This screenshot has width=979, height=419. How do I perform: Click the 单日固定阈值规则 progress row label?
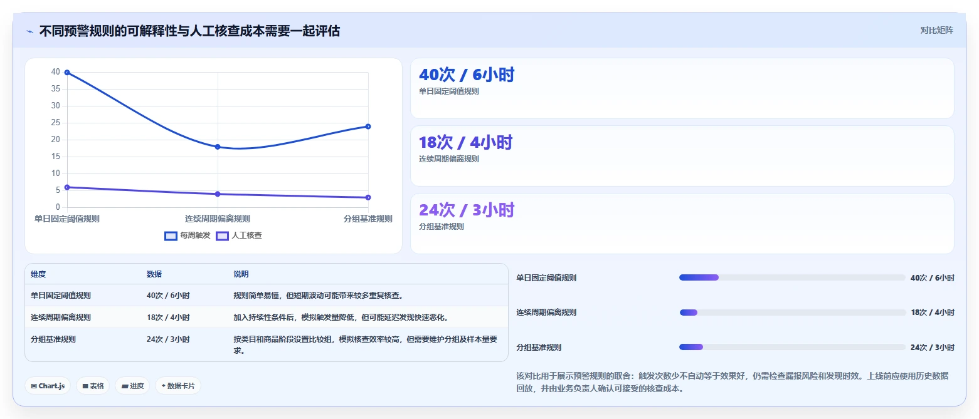(546, 278)
